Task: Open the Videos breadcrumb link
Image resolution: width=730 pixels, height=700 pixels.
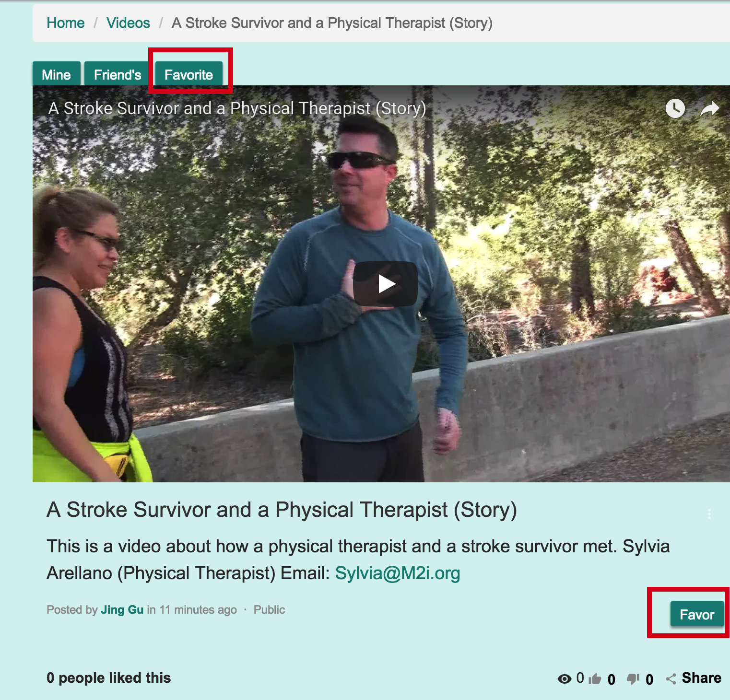Action: pos(128,23)
